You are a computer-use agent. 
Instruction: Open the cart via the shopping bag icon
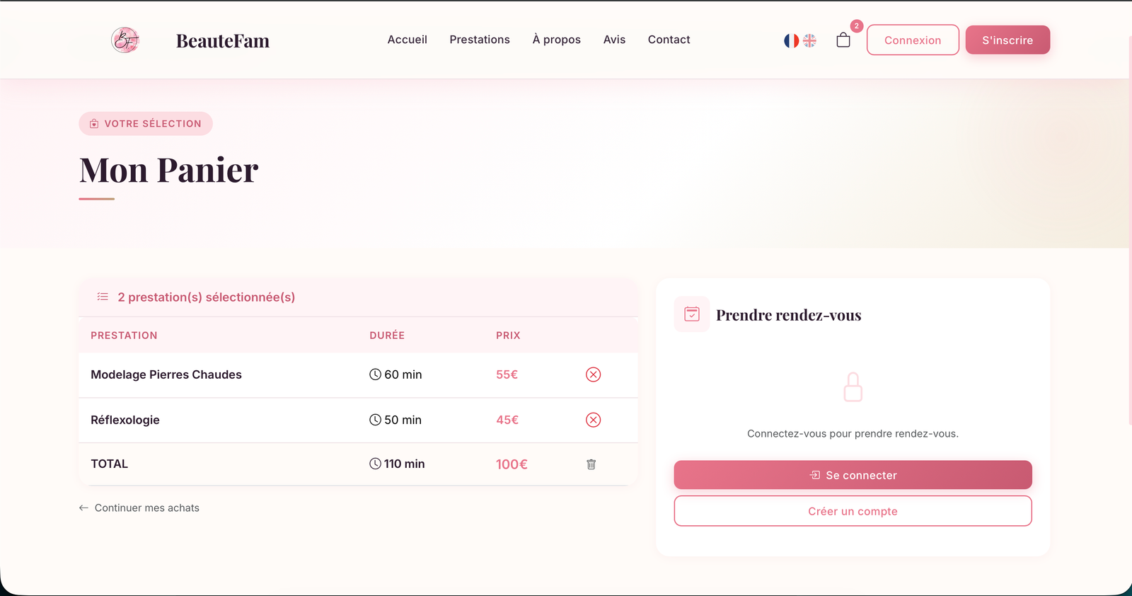pyautogui.click(x=843, y=40)
